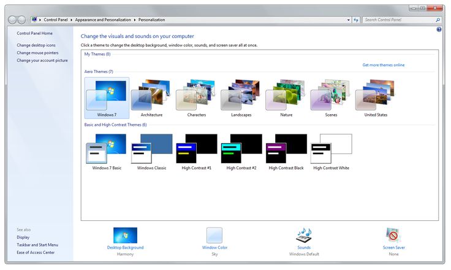Click the refresh button beside address bar
Viewport: 451px width, 270px height.
tap(356, 20)
